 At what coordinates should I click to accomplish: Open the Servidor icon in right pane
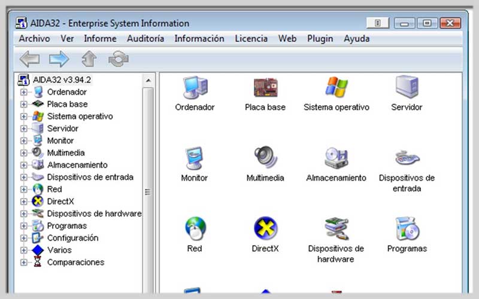coord(407,87)
